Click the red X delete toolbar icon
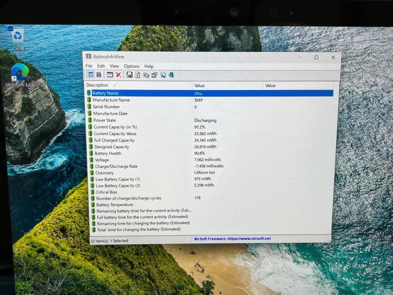The image size is (393, 295). pos(118,75)
